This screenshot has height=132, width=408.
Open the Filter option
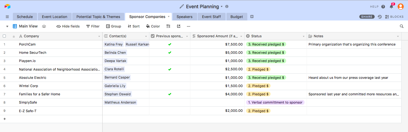click(93, 26)
